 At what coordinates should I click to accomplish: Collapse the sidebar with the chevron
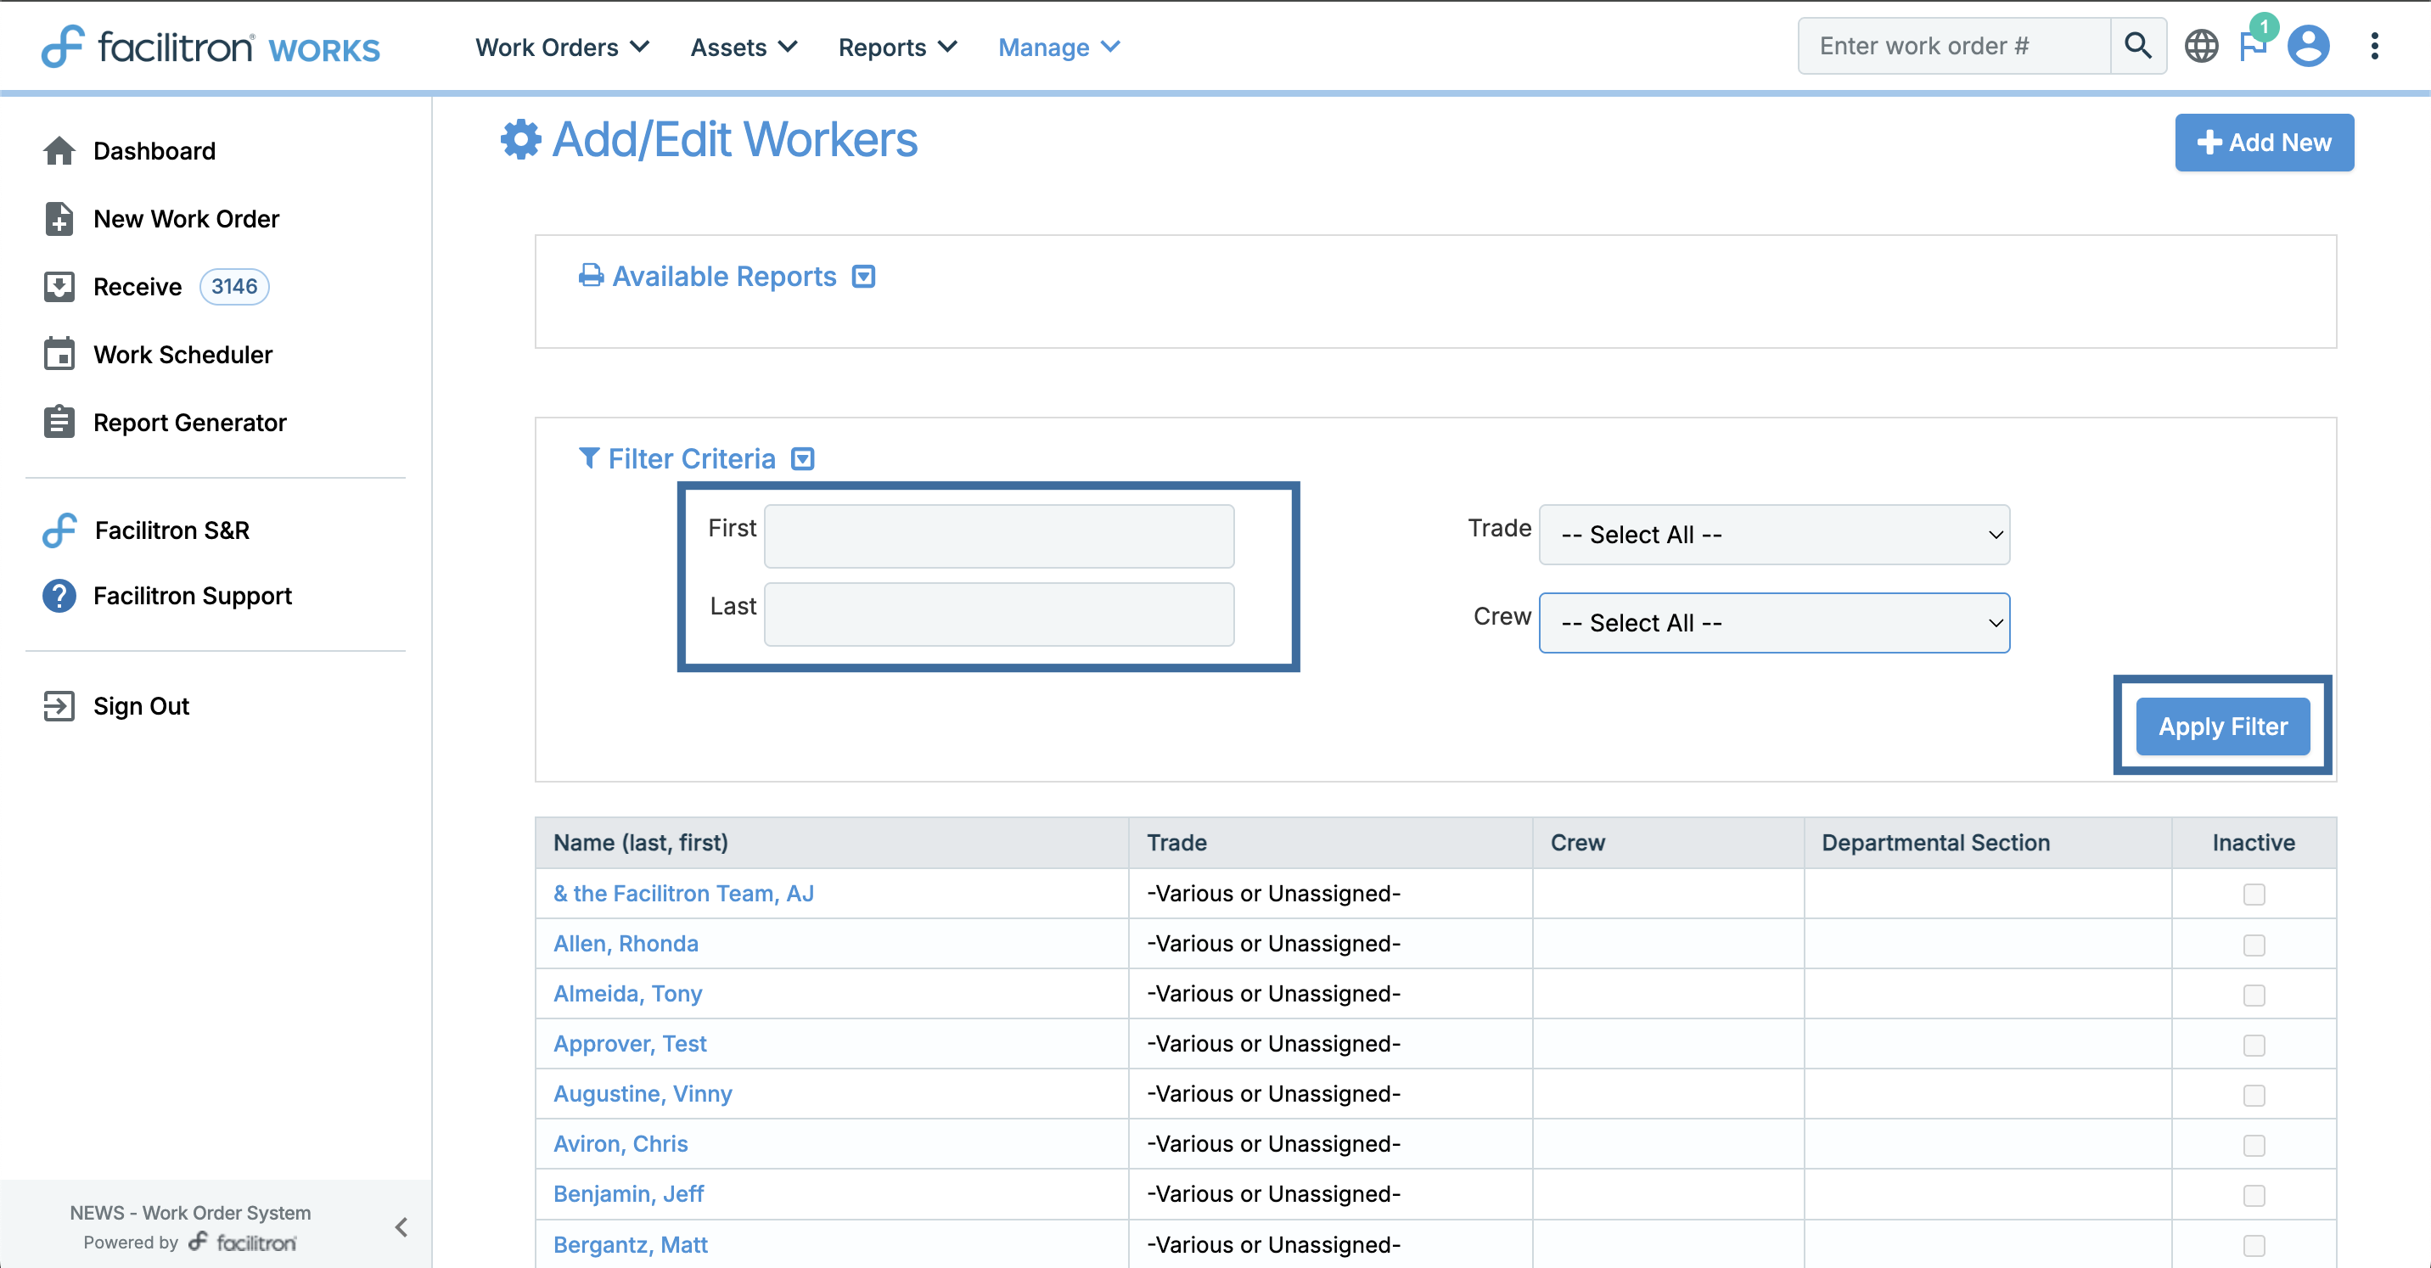[401, 1226]
